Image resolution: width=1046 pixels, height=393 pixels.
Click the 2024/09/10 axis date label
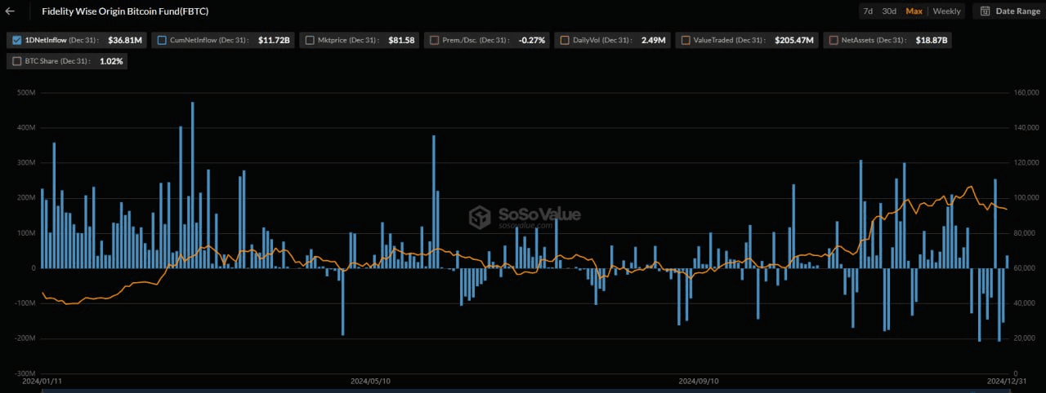pyautogui.click(x=699, y=381)
